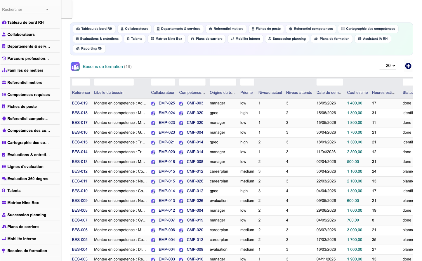Sort by Niveau actuel column header
The height and width of the screenshot is (261, 422).
point(270,93)
